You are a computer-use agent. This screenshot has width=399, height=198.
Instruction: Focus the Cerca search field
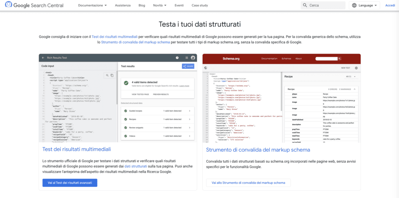point(323,5)
